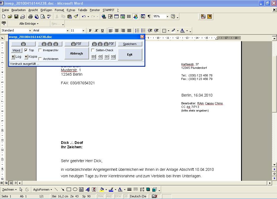Screen dimensions: 277x199
Task: Click the Speichern button
Action: click(130, 44)
